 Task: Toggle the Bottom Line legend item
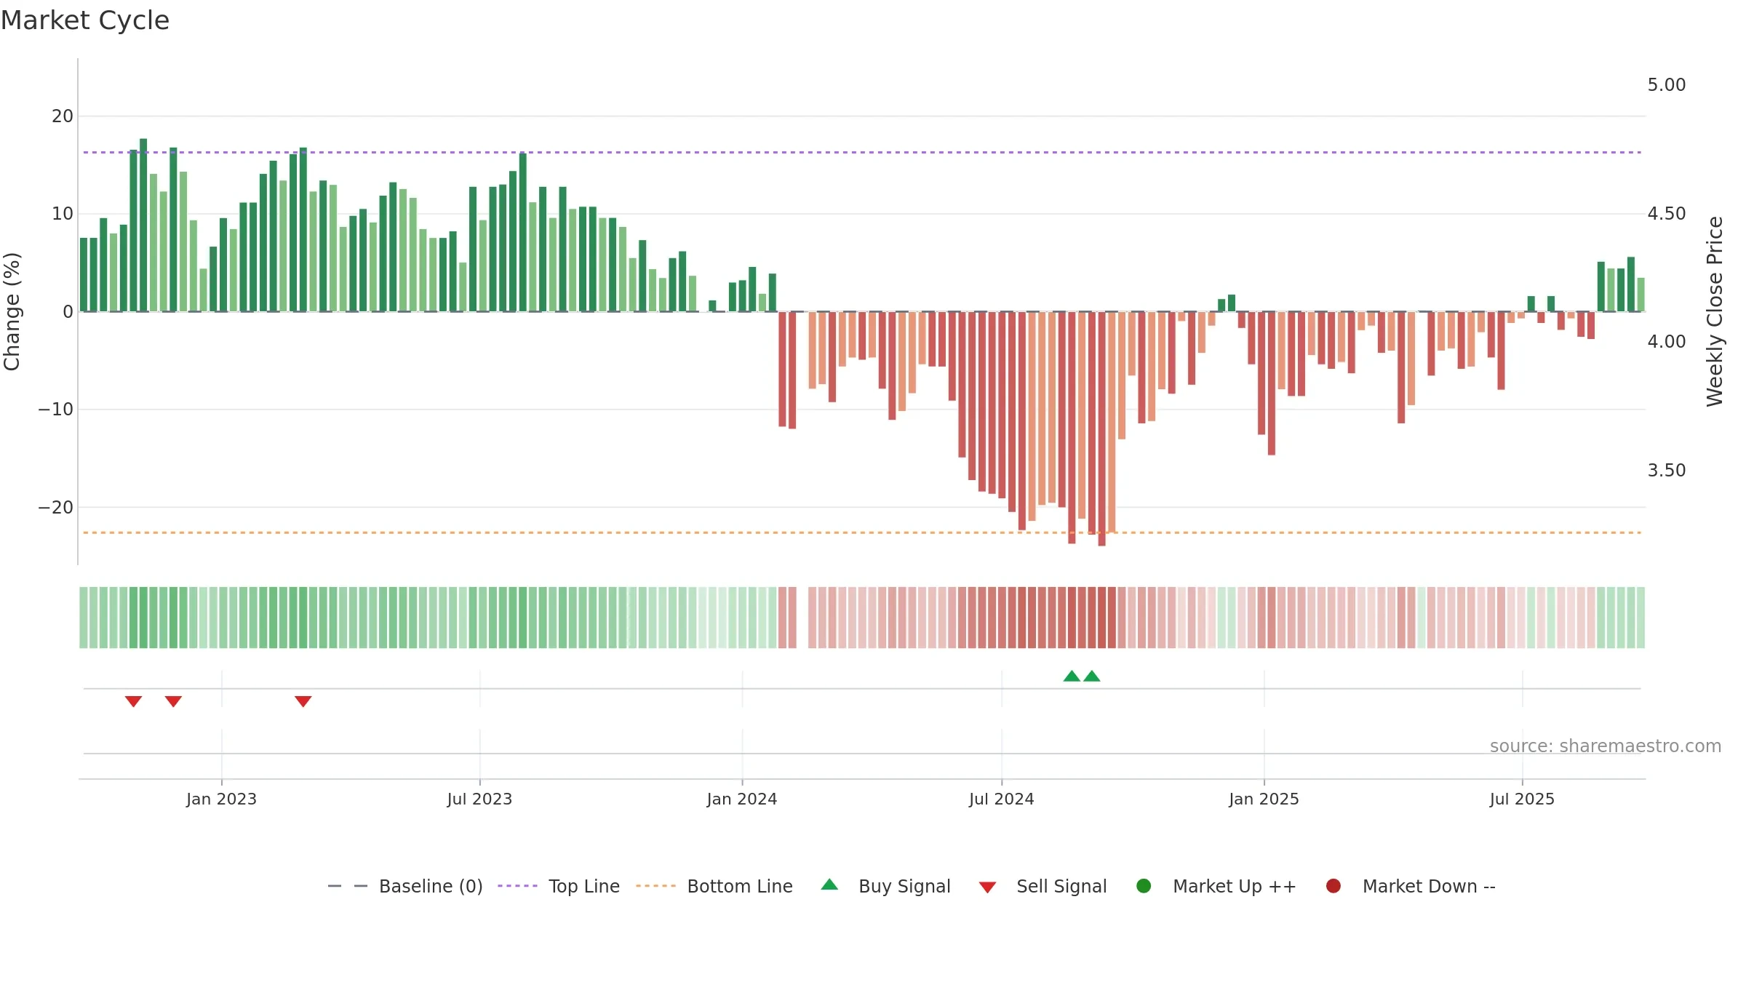pyautogui.click(x=714, y=886)
